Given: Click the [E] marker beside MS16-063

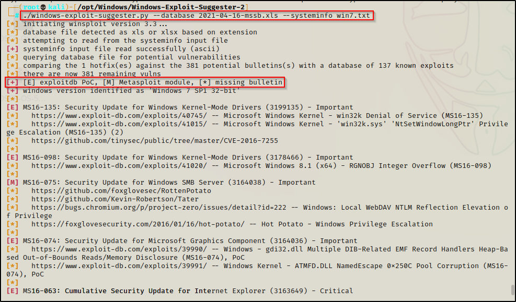Looking at the screenshot, I should click(13, 291).
